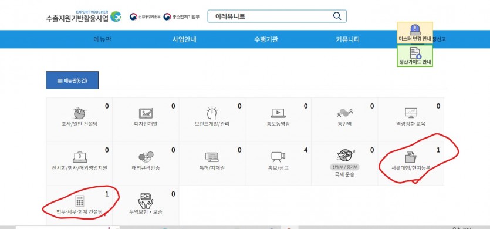Click the 홍보동영상 video player icon
490x229 pixels.
click(x=278, y=113)
